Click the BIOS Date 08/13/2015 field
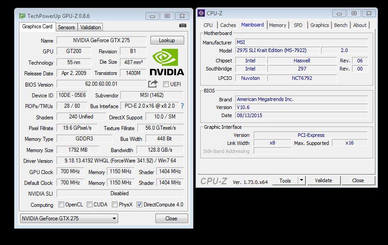 click(301, 115)
